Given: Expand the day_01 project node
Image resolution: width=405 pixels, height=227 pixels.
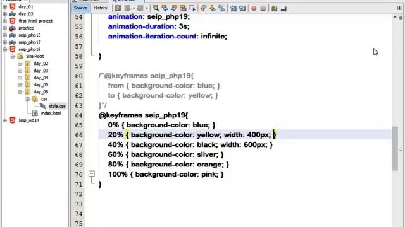Looking at the screenshot, I should click(x=5, y=7).
